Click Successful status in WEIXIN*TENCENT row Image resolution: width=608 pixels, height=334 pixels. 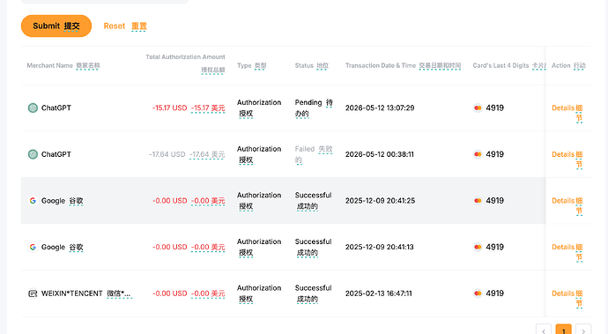314,293
